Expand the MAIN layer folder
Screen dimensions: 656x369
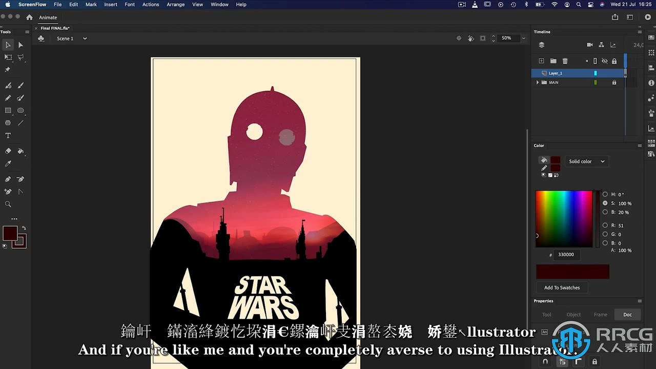(x=537, y=83)
